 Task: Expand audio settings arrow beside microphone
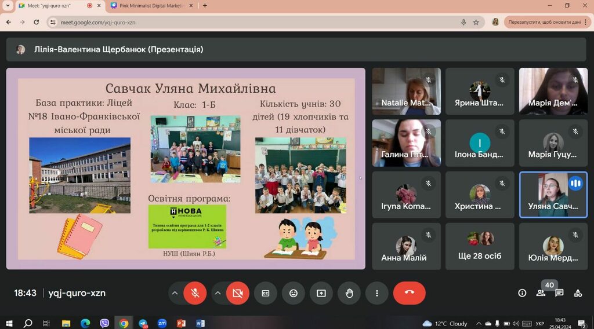(175, 293)
